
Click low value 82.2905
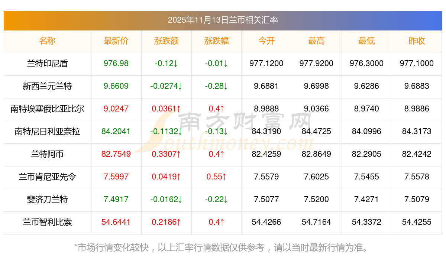(x=366, y=154)
